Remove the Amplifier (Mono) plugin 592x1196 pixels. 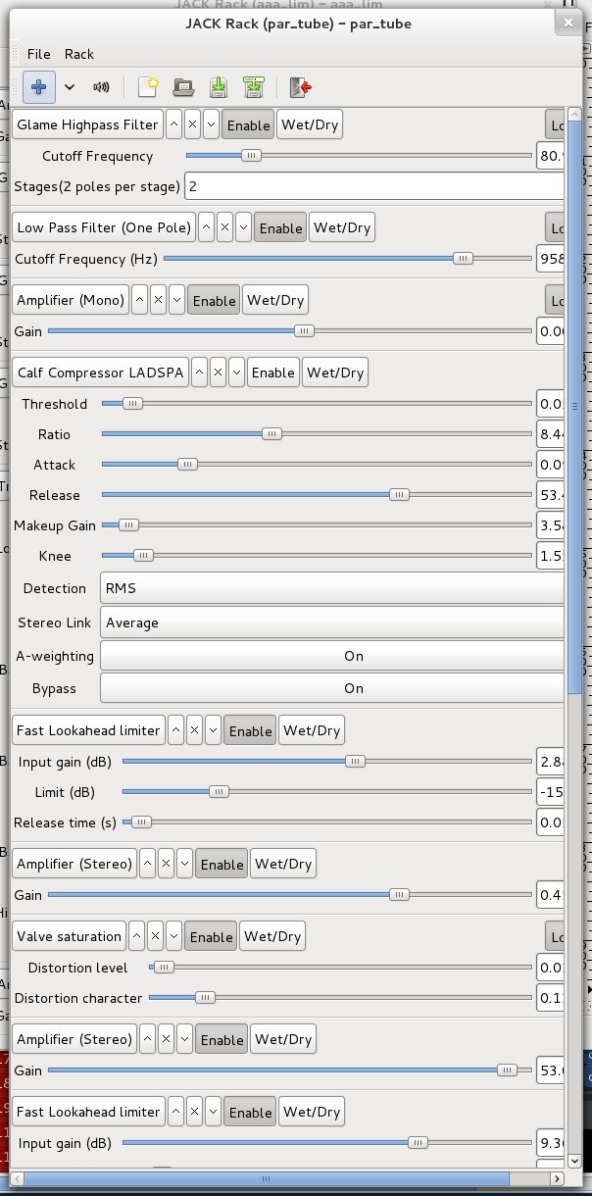(x=158, y=300)
